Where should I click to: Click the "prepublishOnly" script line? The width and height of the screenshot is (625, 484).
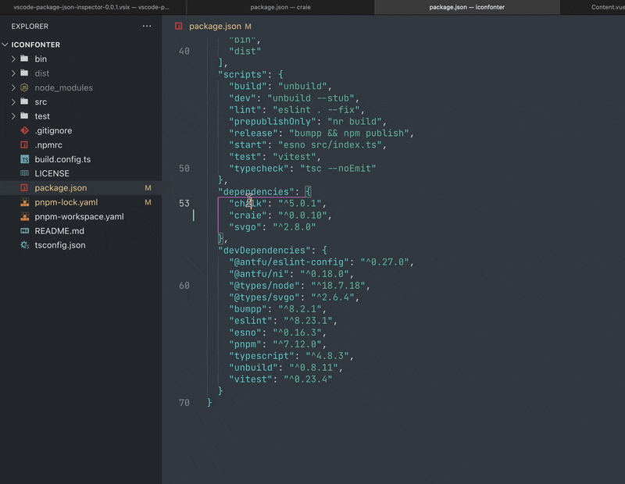coord(308,122)
